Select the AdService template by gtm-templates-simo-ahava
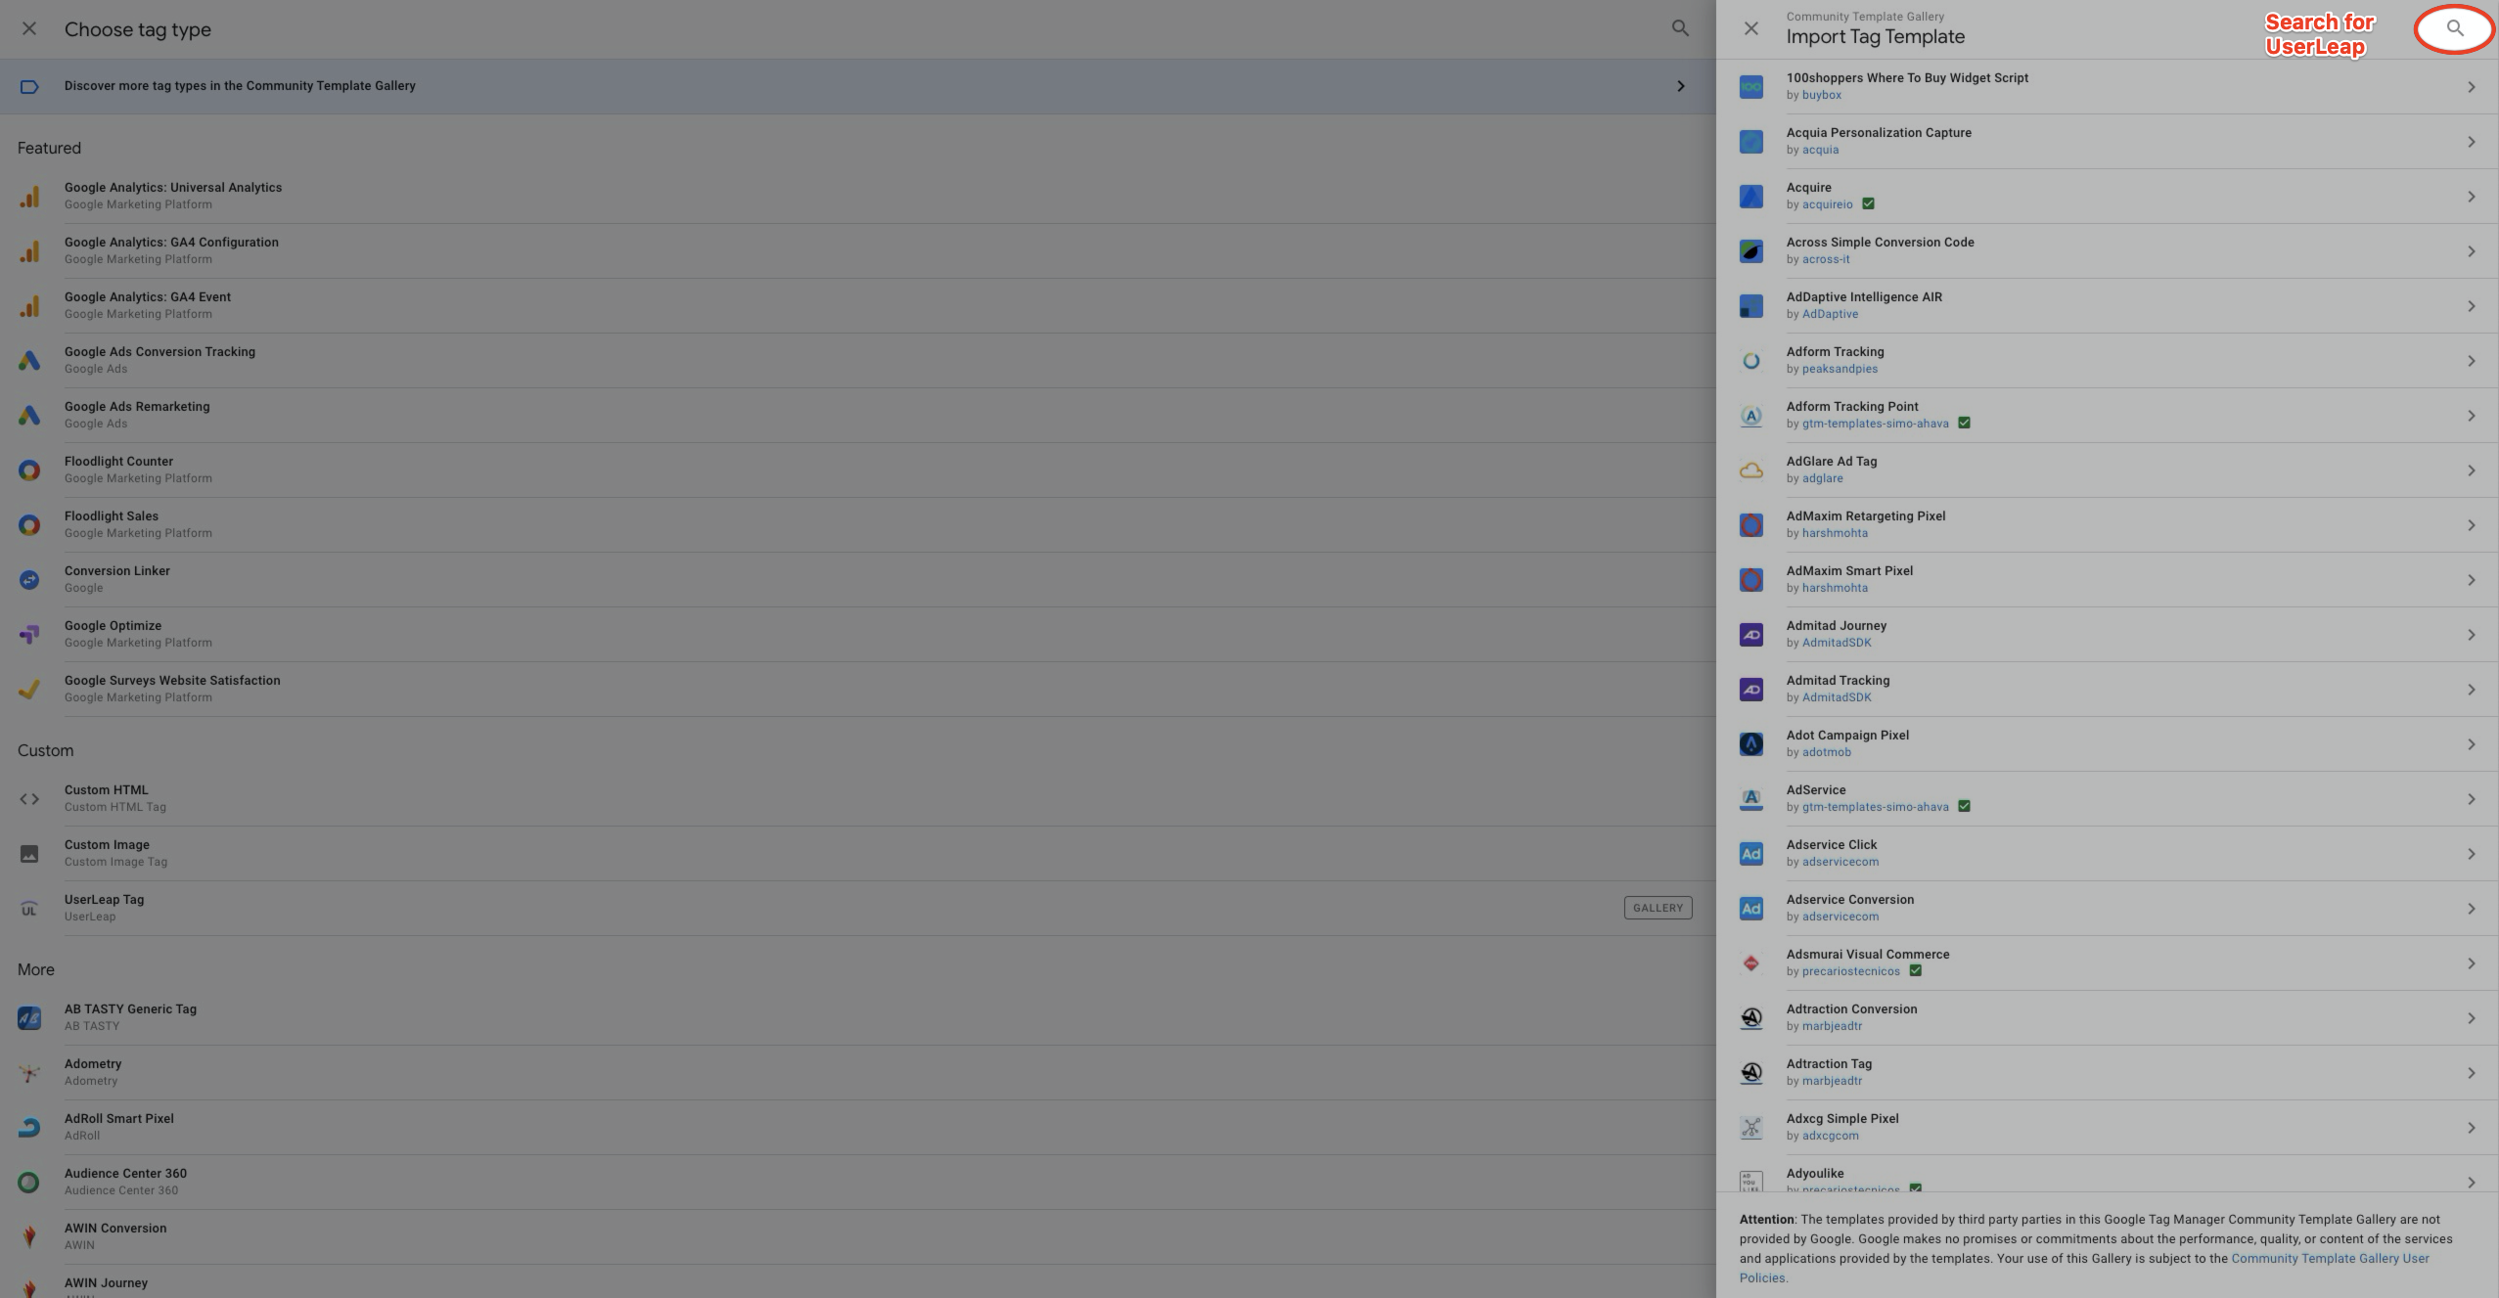Viewport: 2499px width, 1298px height. (2108, 799)
